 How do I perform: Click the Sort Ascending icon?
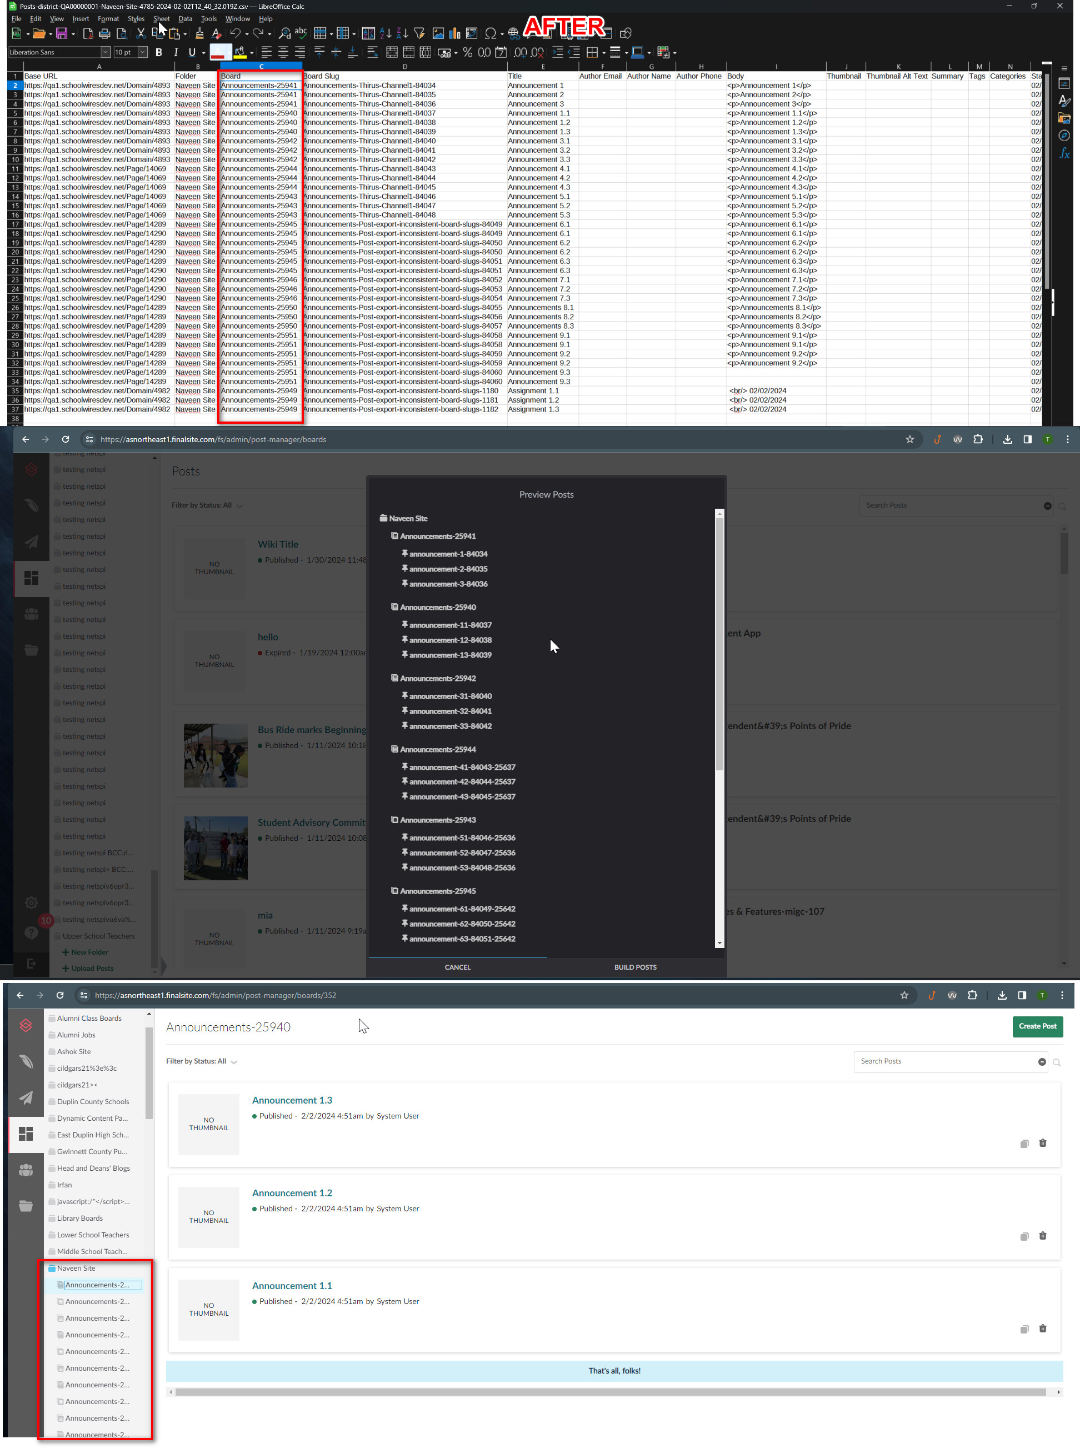pyautogui.click(x=386, y=33)
